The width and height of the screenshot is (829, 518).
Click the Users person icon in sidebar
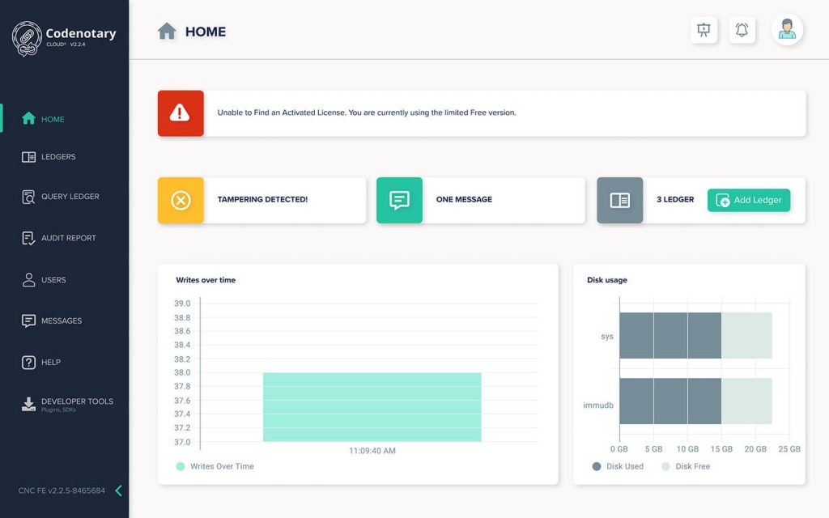click(x=28, y=279)
